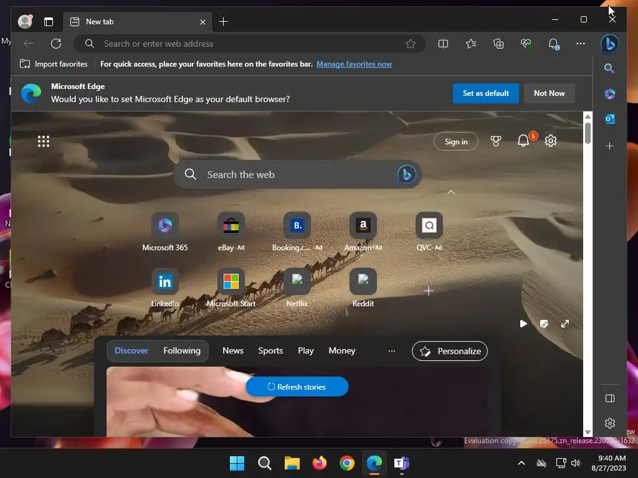This screenshot has width=638, height=478.
Task: Focus the Search or enter web address bar
Action: (250, 44)
